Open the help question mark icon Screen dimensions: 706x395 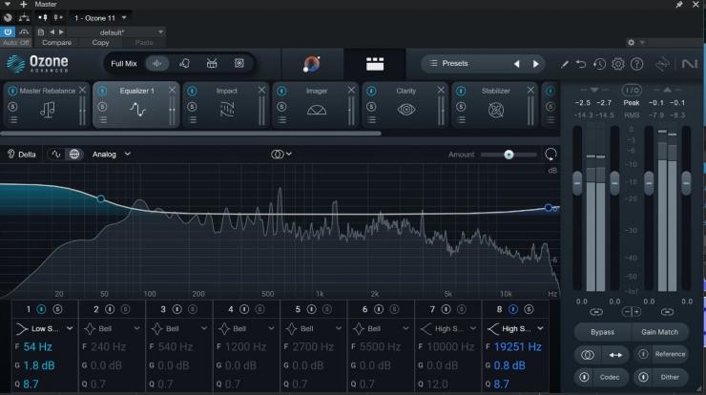[x=635, y=64]
